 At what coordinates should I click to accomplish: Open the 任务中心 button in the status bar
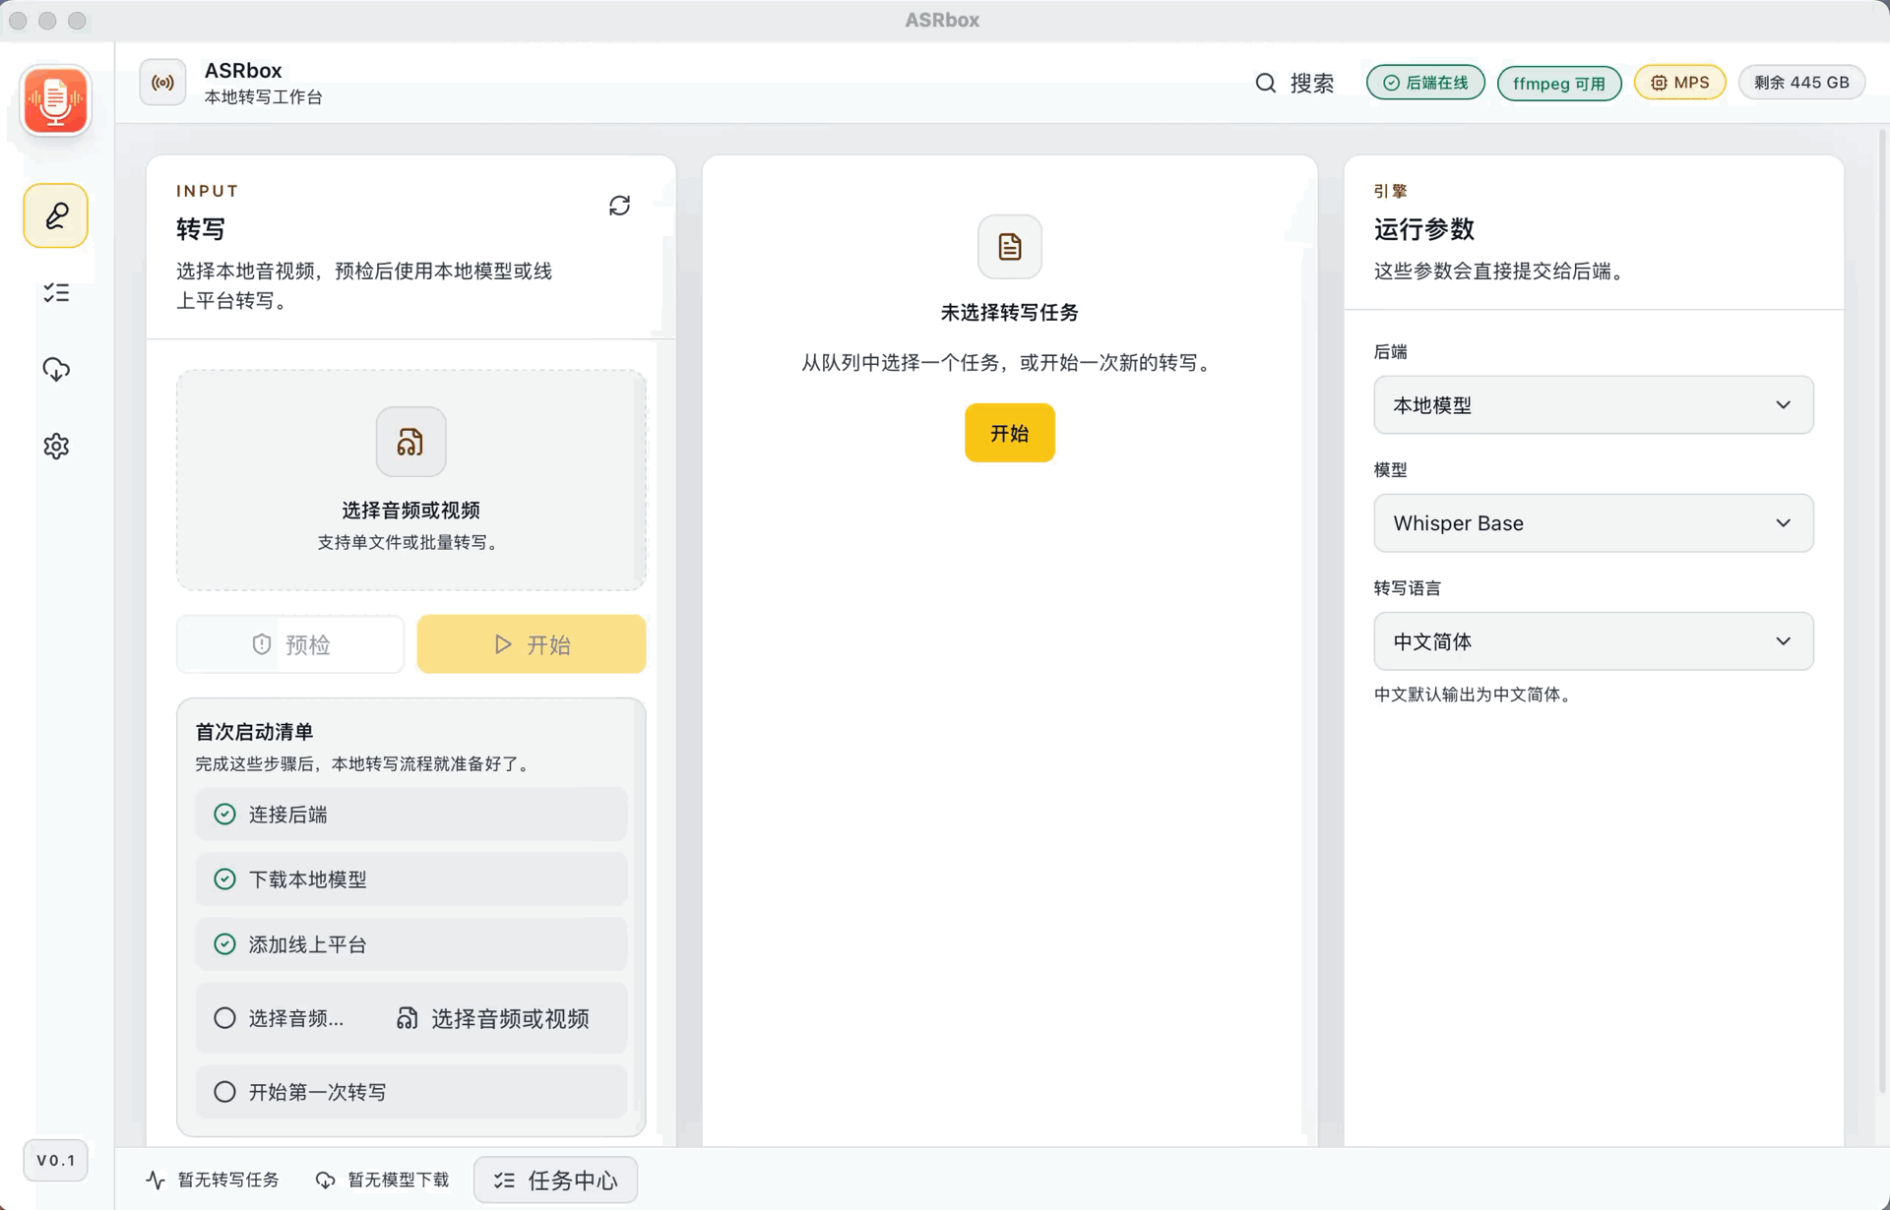pyautogui.click(x=556, y=1180)
